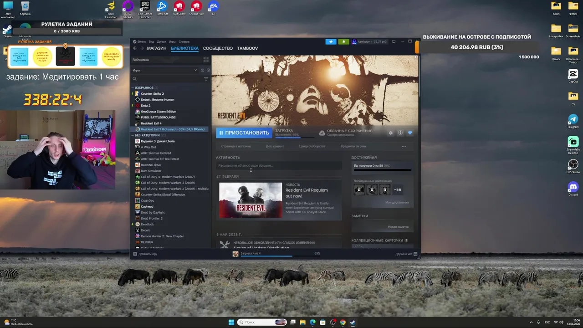Image resolution: width=583 pixels, height=328 pixels.
Task: Open OBS Studio desktop icon
Action: [x=573, y=166]
